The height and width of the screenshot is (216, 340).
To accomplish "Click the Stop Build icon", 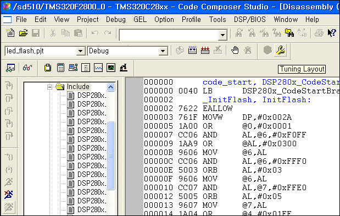I will click(x=218, y=51).
